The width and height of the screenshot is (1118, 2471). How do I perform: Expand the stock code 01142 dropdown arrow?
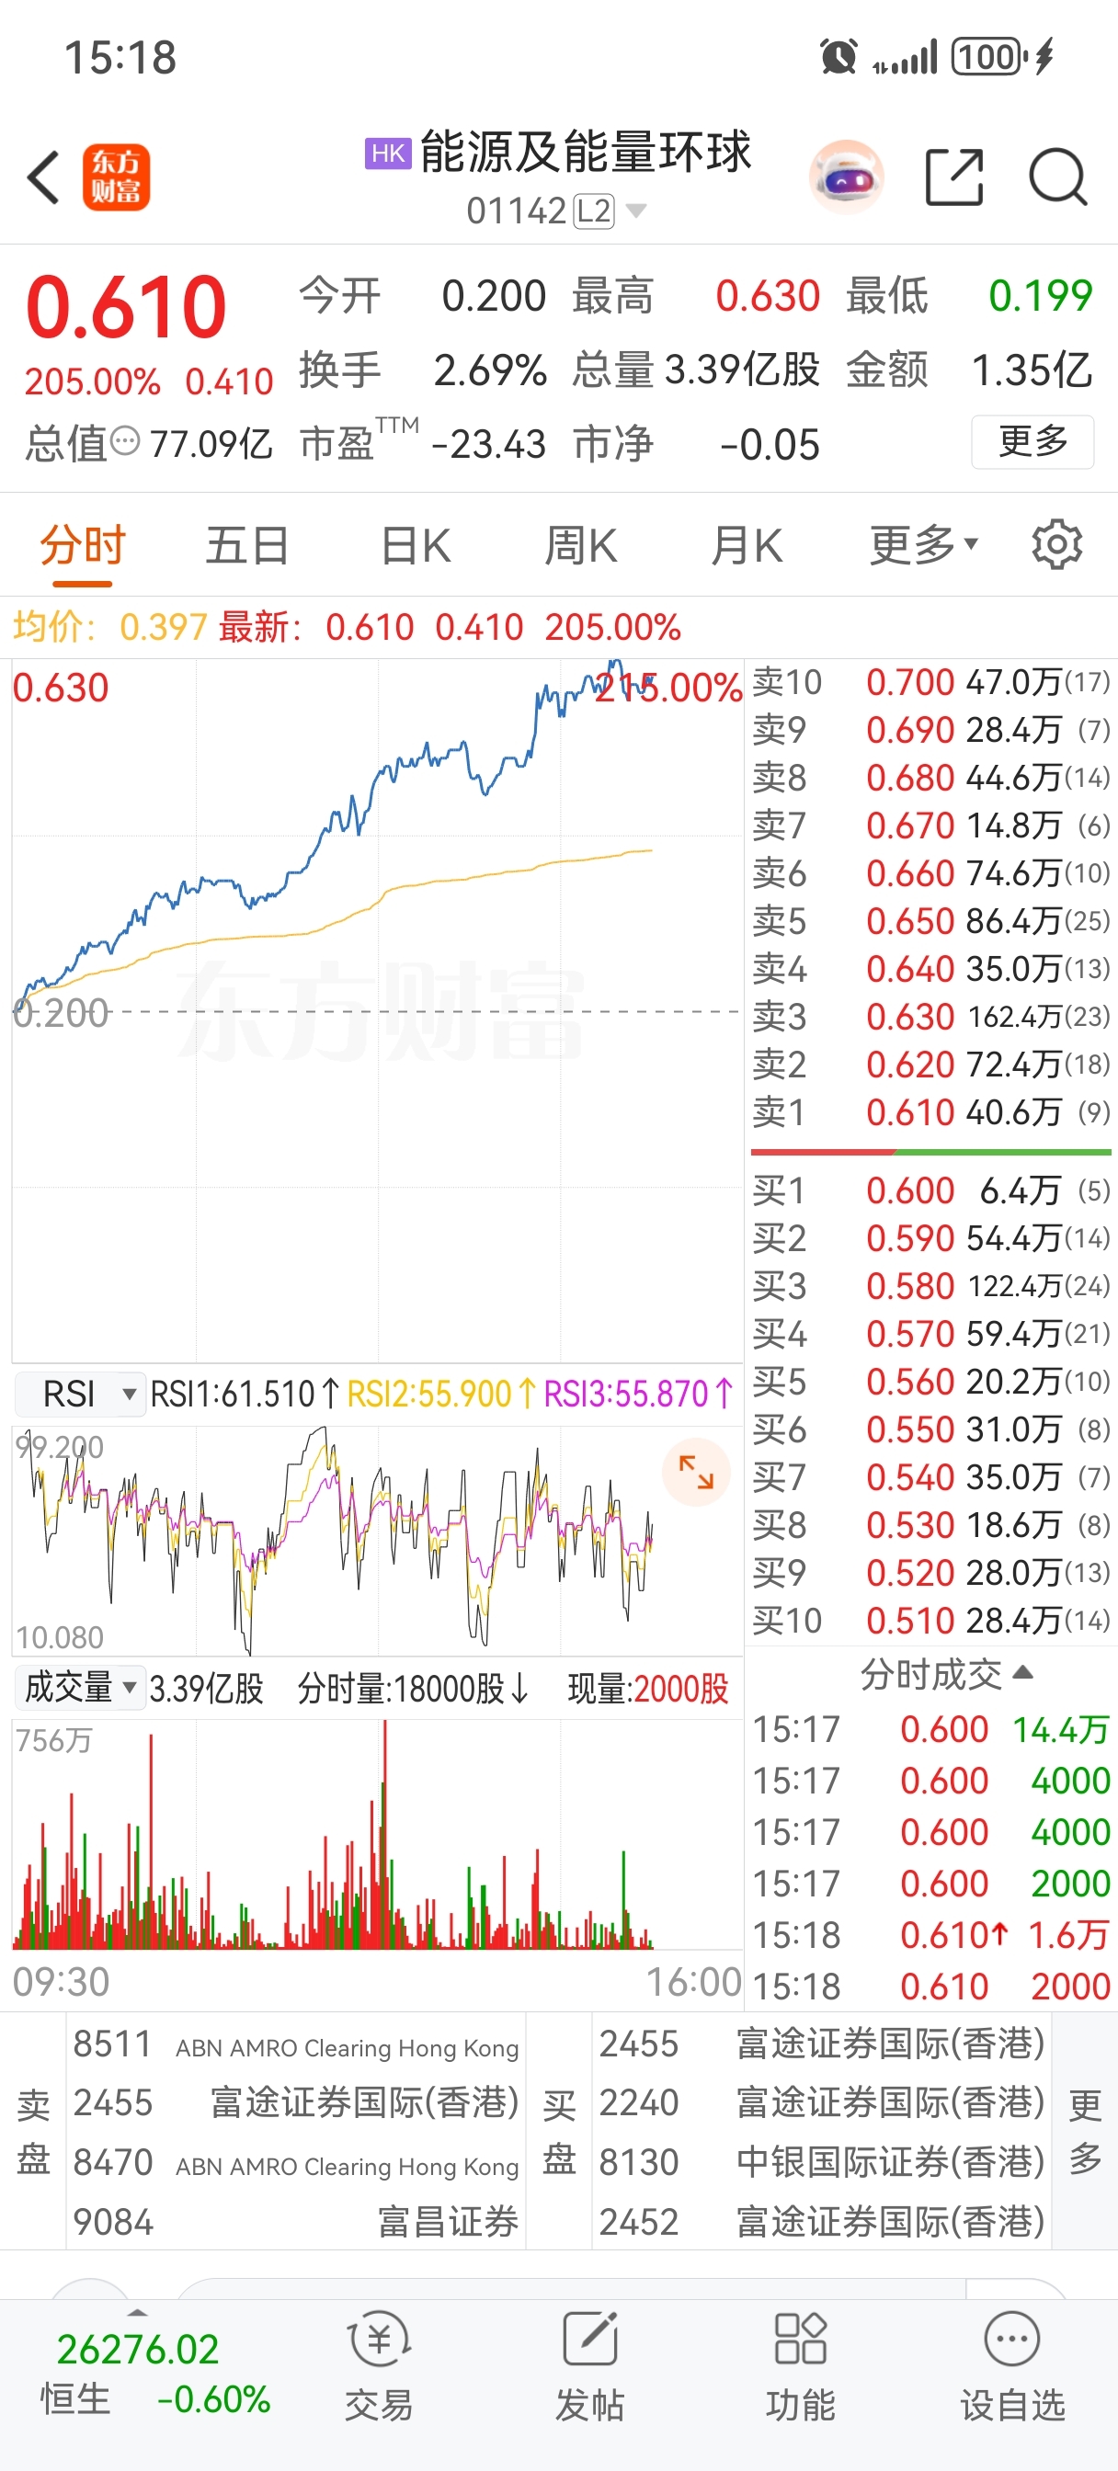[x=635, y=211]
